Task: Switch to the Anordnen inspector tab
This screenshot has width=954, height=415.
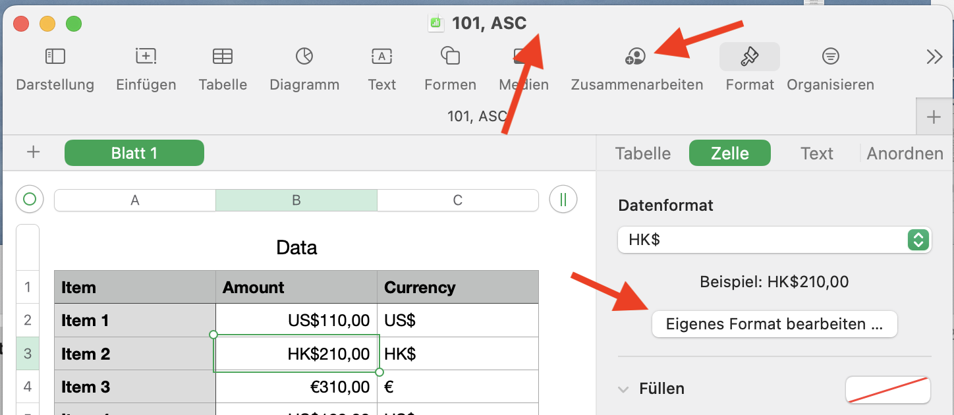Action: point(905,153)
